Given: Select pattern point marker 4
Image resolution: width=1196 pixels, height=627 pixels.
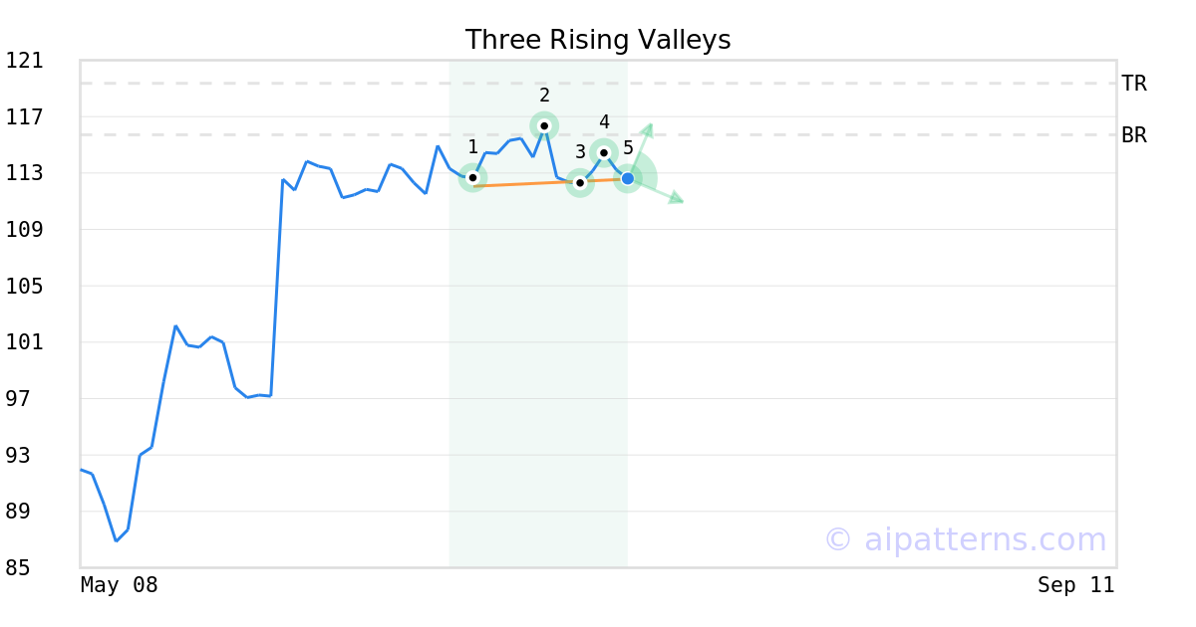Looking at the screenshot, I should point(604,152).
